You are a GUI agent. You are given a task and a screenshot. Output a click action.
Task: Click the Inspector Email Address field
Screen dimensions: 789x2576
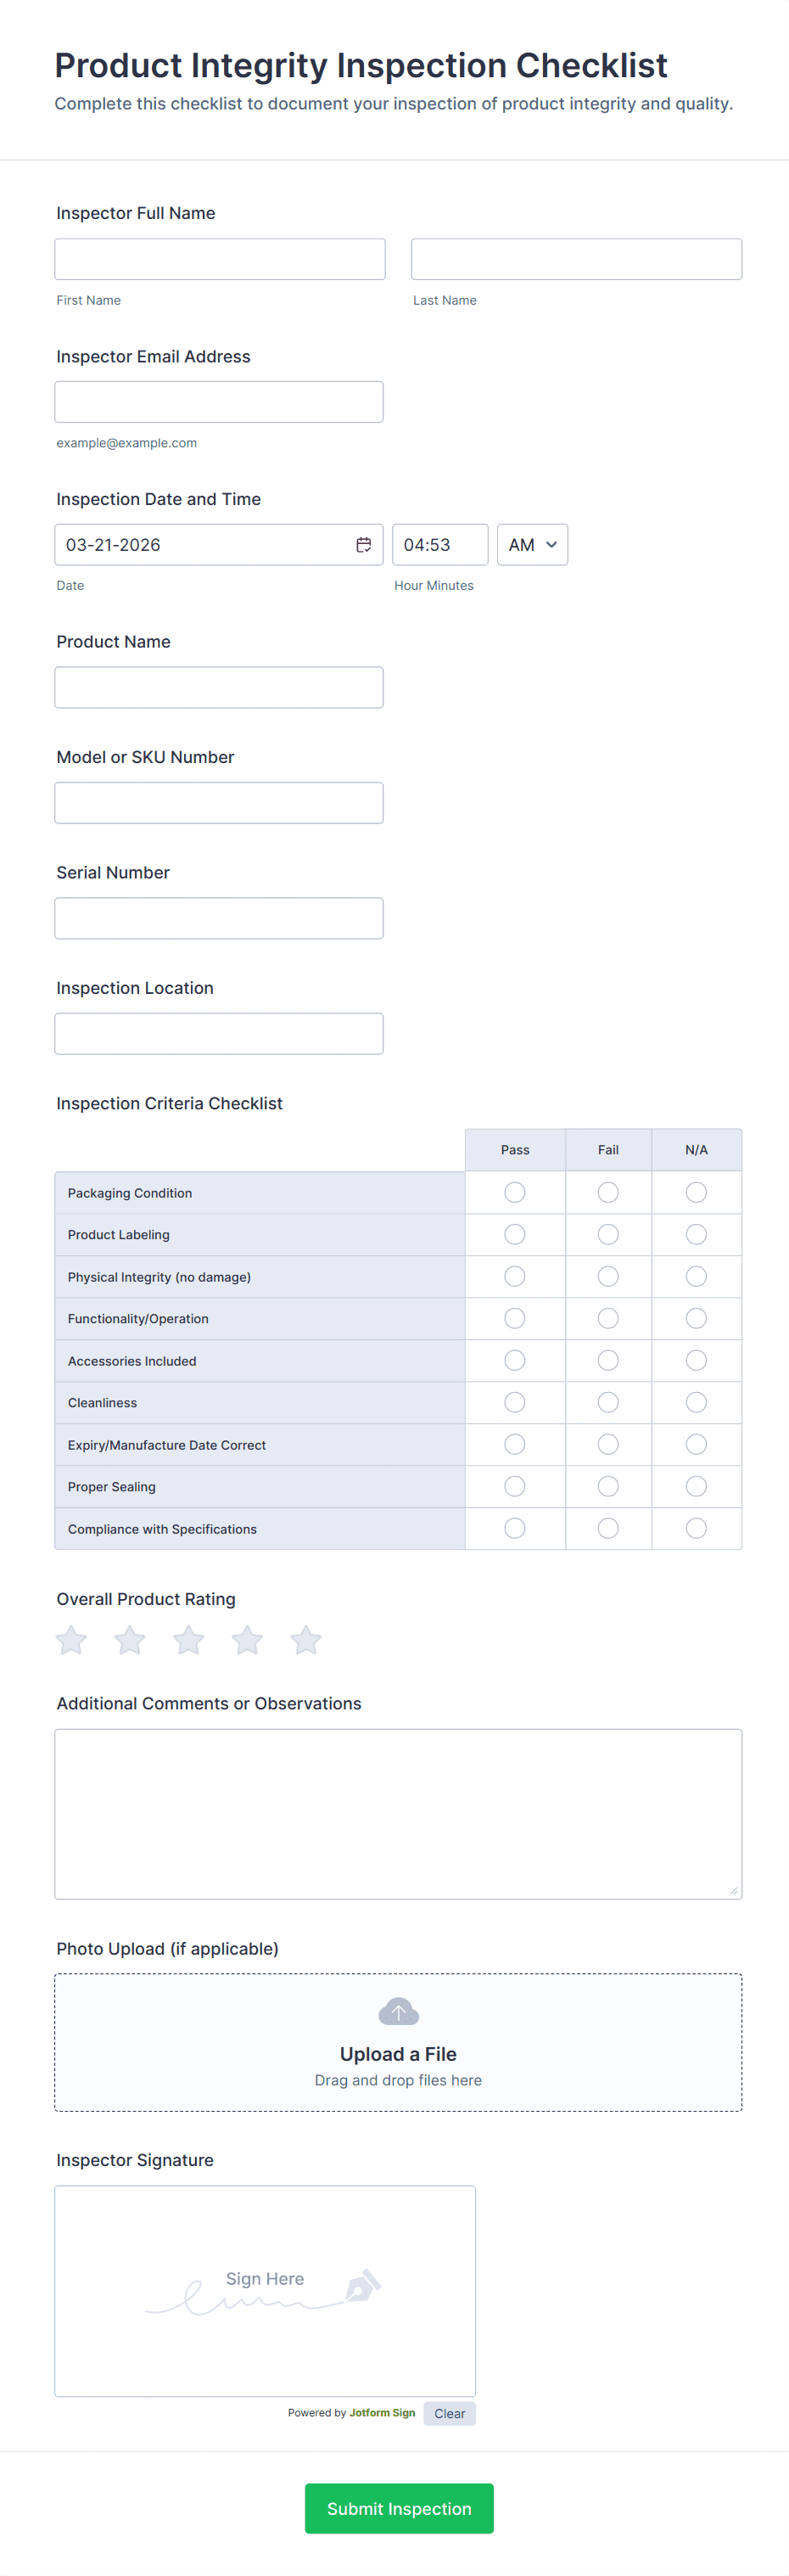coord(219,402)
